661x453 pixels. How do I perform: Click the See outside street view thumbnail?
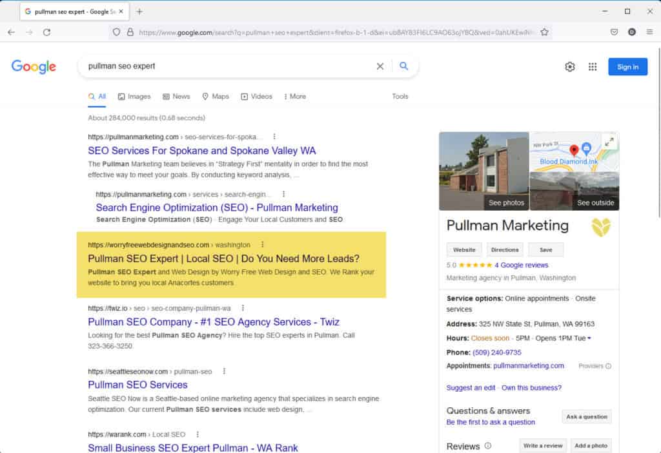coord(575,191)
